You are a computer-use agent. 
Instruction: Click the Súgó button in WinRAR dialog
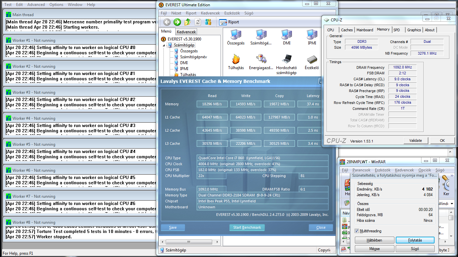tap(415, 249)
